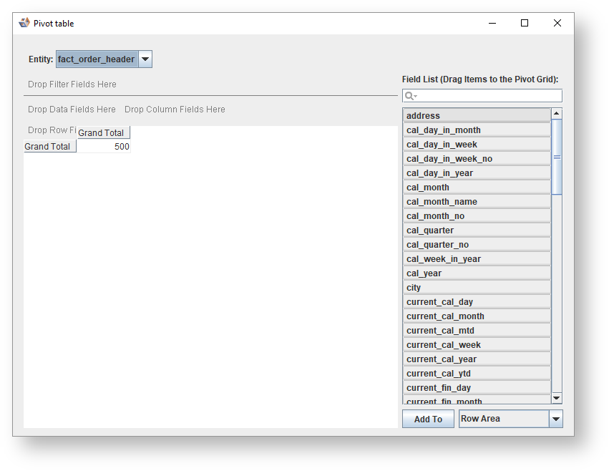Choose the cal_month_name field
The width and height of the screenshot is (609, 471).
pos(477,202)
